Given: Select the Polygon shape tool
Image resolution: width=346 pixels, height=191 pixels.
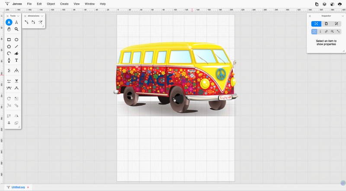Looking at the screenshot, I should [x=9, y=46].
